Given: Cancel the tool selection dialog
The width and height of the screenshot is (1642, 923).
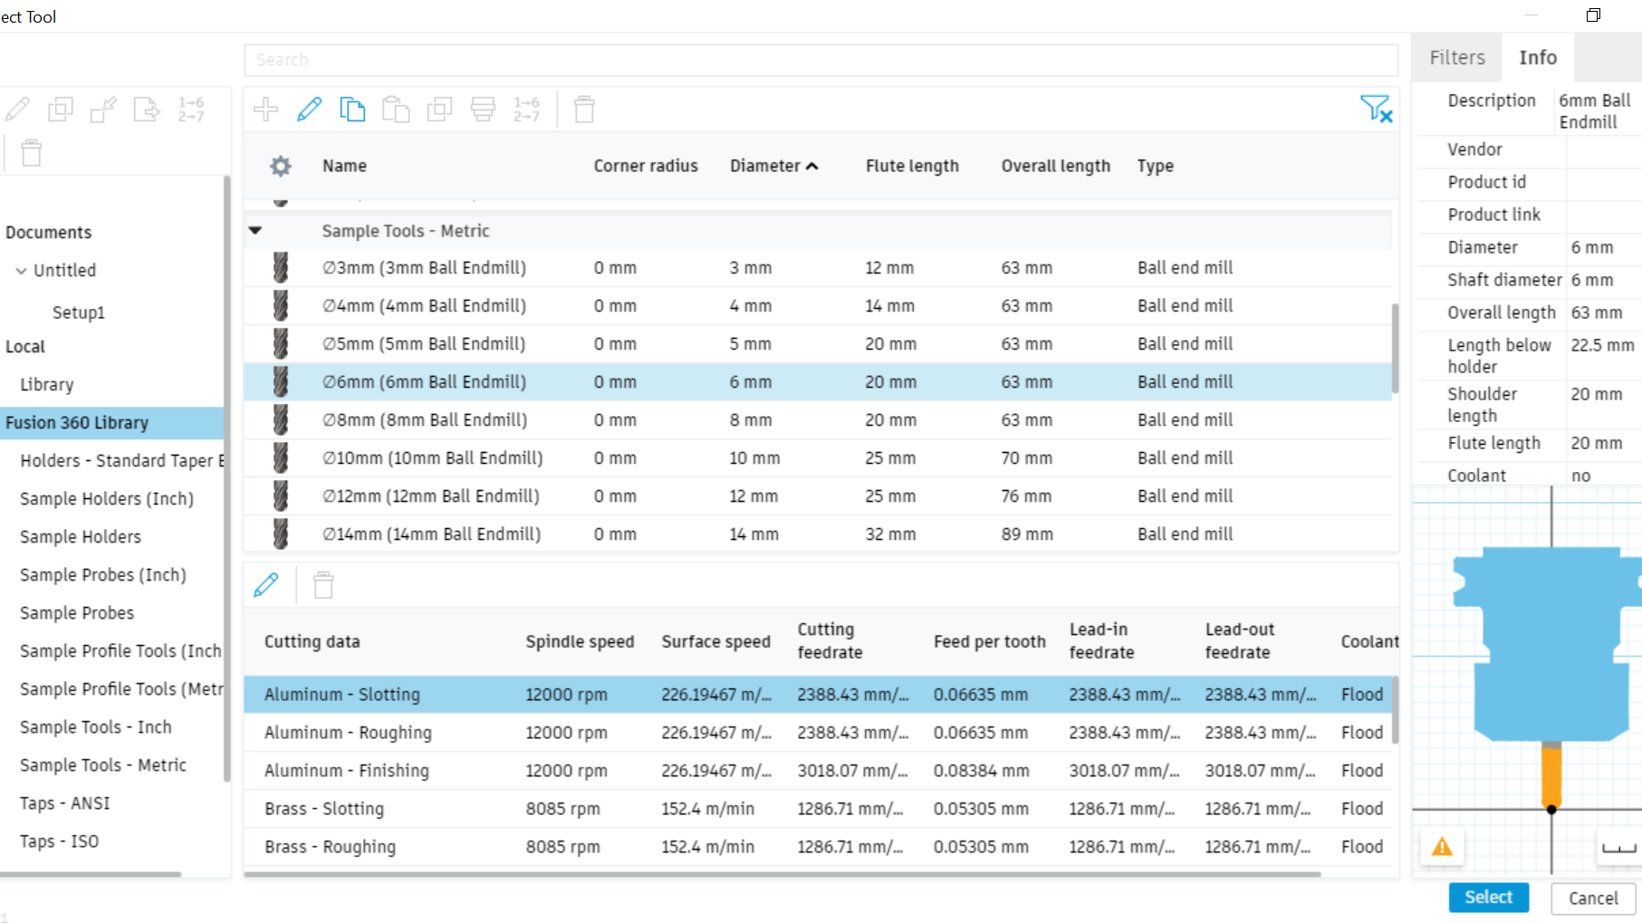Looking at the screenshot, I should pos(1592,898).
